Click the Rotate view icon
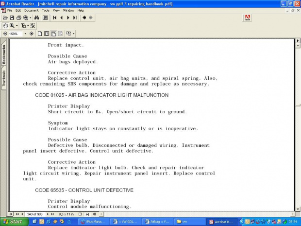Screen dimensions: 301x226 click(x=68, y=34)
